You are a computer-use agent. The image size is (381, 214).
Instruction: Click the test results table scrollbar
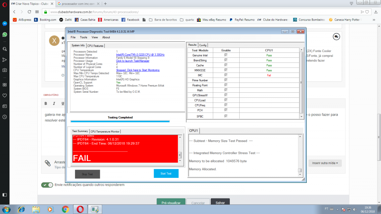pyautogui.click(x=301, y=83)
